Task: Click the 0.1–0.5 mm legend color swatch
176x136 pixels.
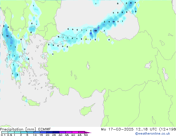Action: point(5,132)
